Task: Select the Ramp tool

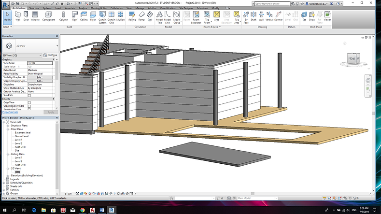Action: [141, 16]
